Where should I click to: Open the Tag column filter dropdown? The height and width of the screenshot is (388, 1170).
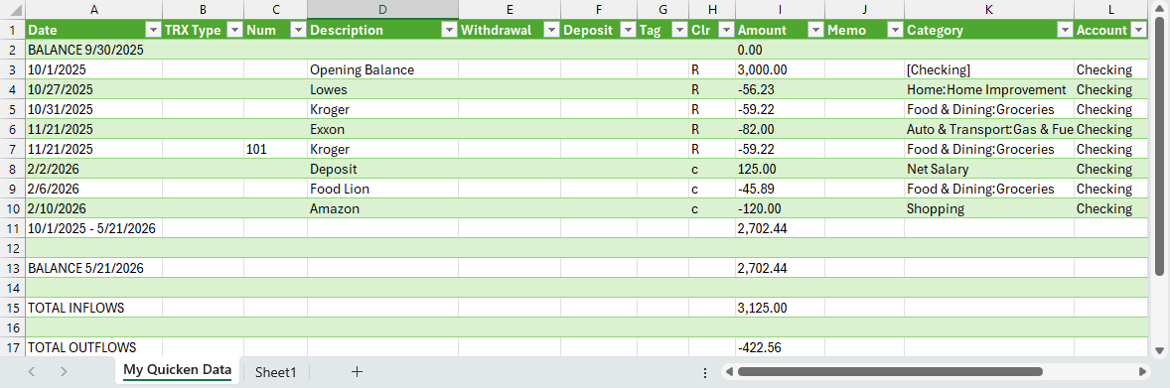click(679, 31)
